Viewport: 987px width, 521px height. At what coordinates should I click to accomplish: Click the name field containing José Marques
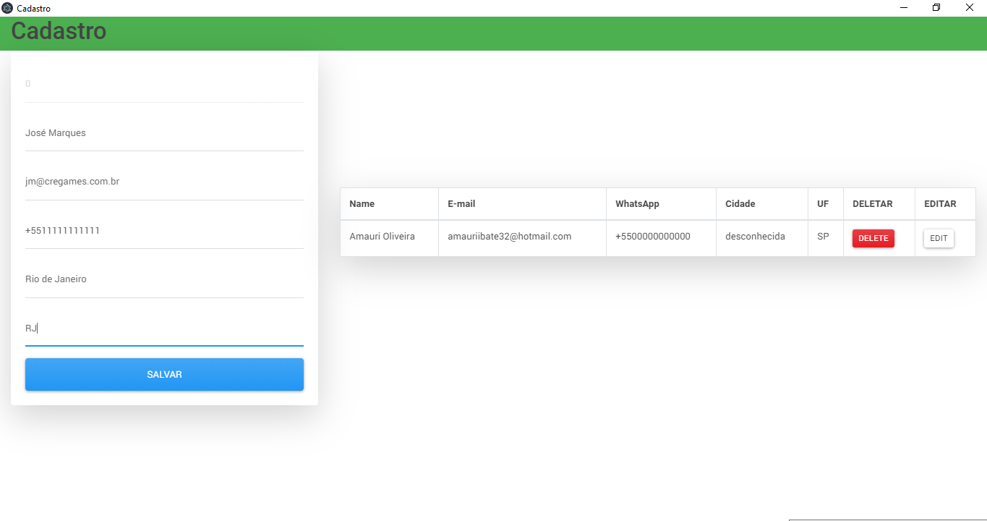point(164,133)
